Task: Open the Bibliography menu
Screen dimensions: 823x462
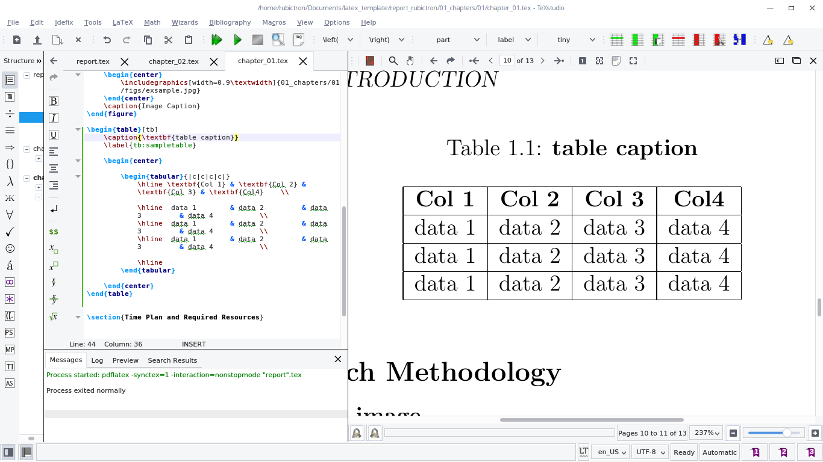Action: pyautogui.click(x=230, y=22)
